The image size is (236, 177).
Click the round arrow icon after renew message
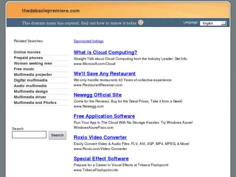pyautogui.click(x=141, y=22)
